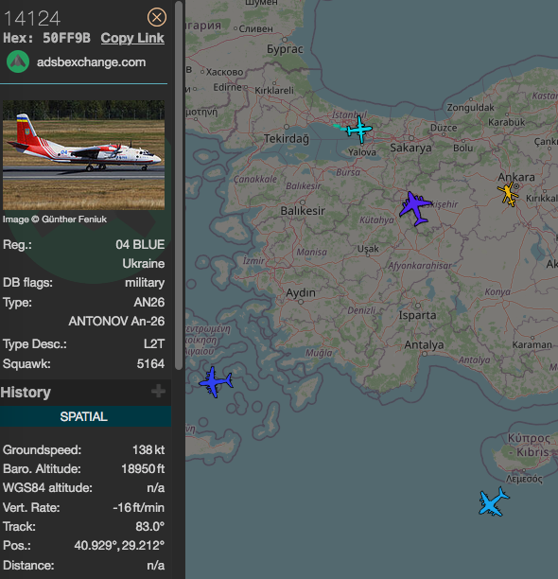Click the Image © Günther Feniuk credit
The image size is (558, 579).
click(x=55, y=219)
